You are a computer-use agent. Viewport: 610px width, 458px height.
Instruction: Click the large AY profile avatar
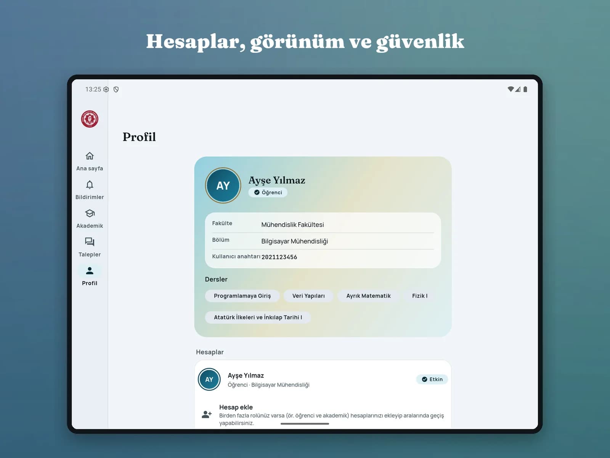tap(223, 185)
